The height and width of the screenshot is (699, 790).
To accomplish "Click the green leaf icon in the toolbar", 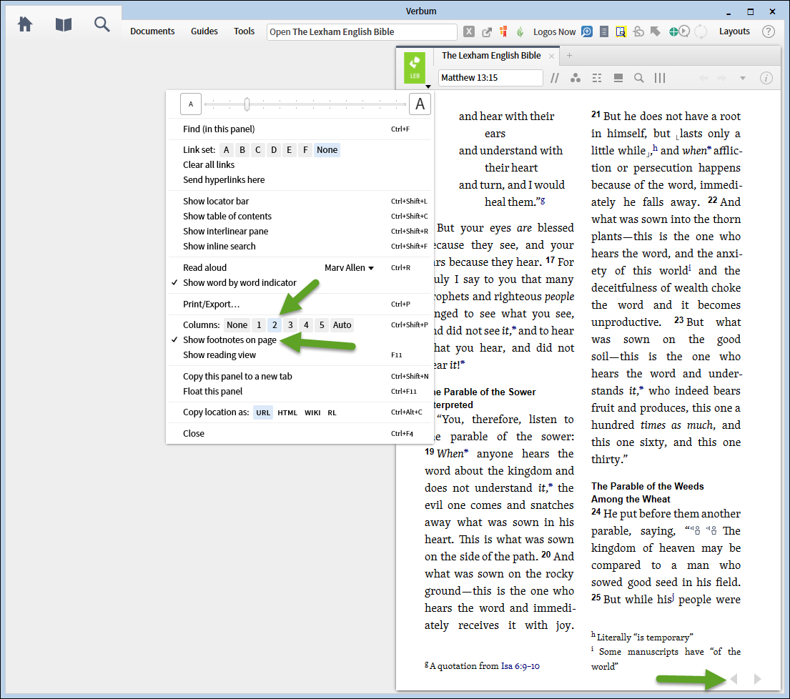I will (520, 31).
